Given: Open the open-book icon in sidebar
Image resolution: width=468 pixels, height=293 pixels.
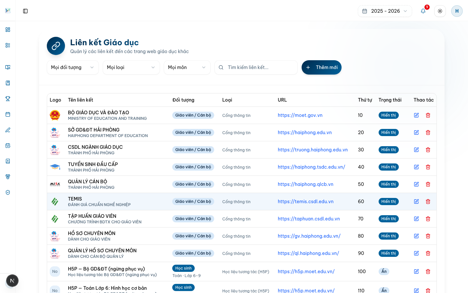Looking at the screenshot, I should [x=8, y=67].
